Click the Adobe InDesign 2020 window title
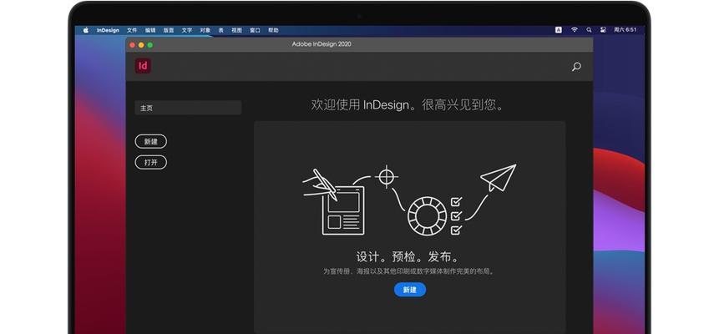Screen dimensions: 719x334 coord(322,44)
